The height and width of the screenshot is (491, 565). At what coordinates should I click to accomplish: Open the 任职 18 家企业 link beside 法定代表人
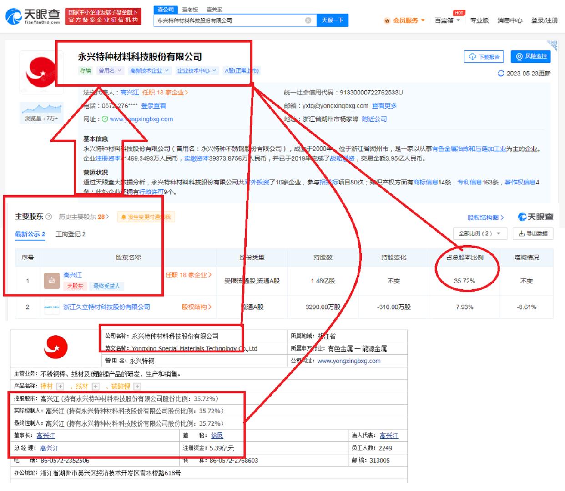click(165, 93)
